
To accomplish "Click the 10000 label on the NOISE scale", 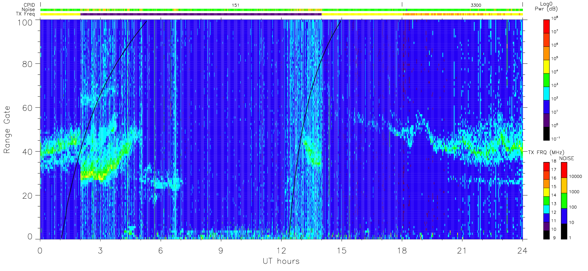I will [x=576, y=177].
